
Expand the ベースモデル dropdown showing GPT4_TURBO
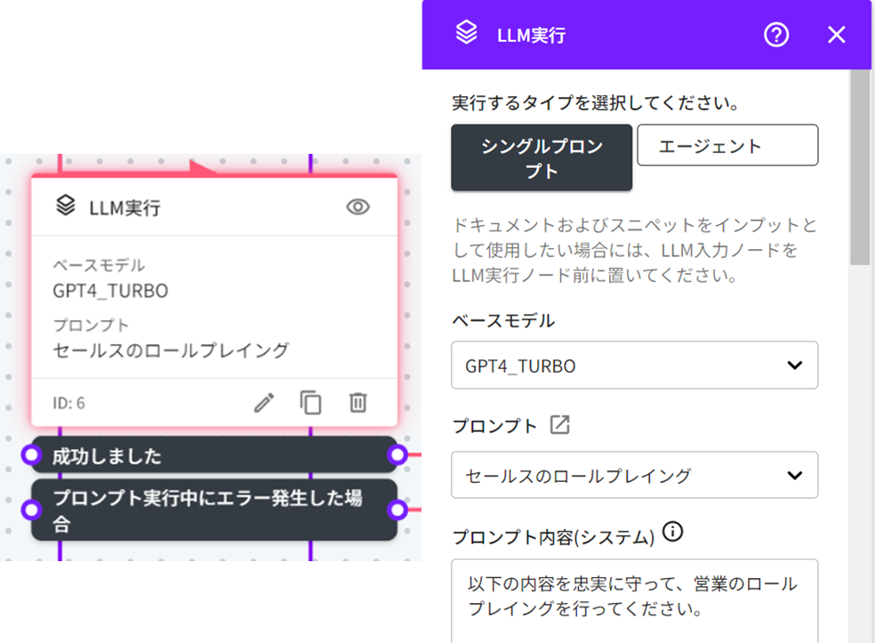click(x=634, y=366)
